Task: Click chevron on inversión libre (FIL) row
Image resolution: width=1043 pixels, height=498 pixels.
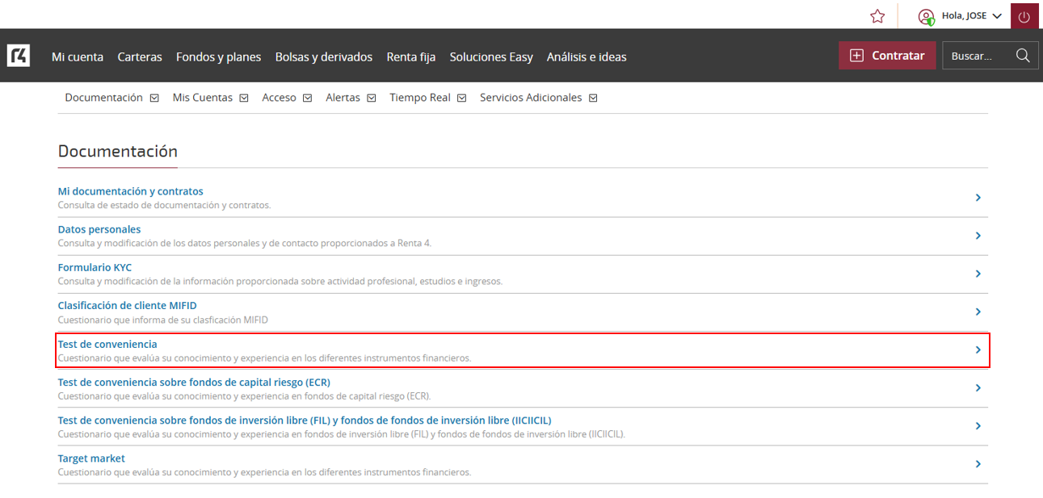Action: click(x=978, y=426)
